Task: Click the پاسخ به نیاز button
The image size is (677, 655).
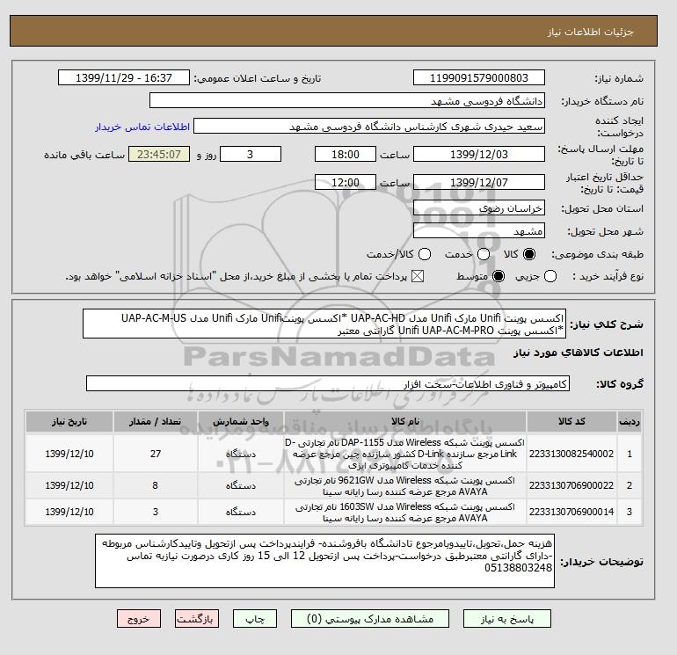Action: coord(507,619)
